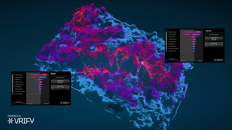The width and height of the screenshot is (232, 130).
Task: Click the green Drilling Completed dot in Alpha
Action: point(210,34)
